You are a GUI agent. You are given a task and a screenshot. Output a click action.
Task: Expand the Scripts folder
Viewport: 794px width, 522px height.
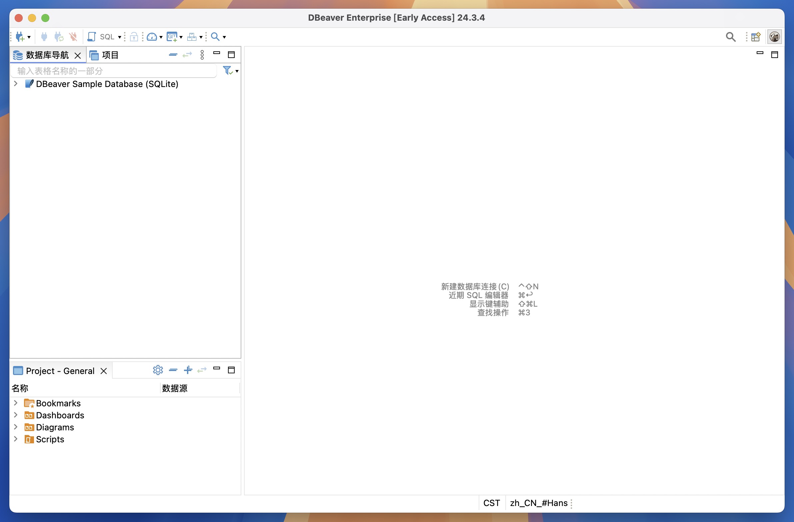click(16, 439)
